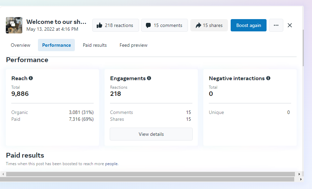This screenshot has height=189, width=312.
Task: Open the three-dot more options menu
Action: [x=276, y=25]
